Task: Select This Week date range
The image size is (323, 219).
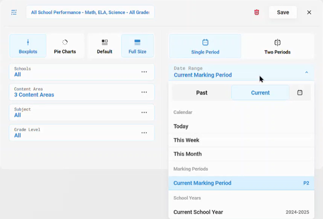Action: (242, 140)
